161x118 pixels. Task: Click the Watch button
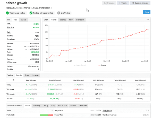(123, 3)
